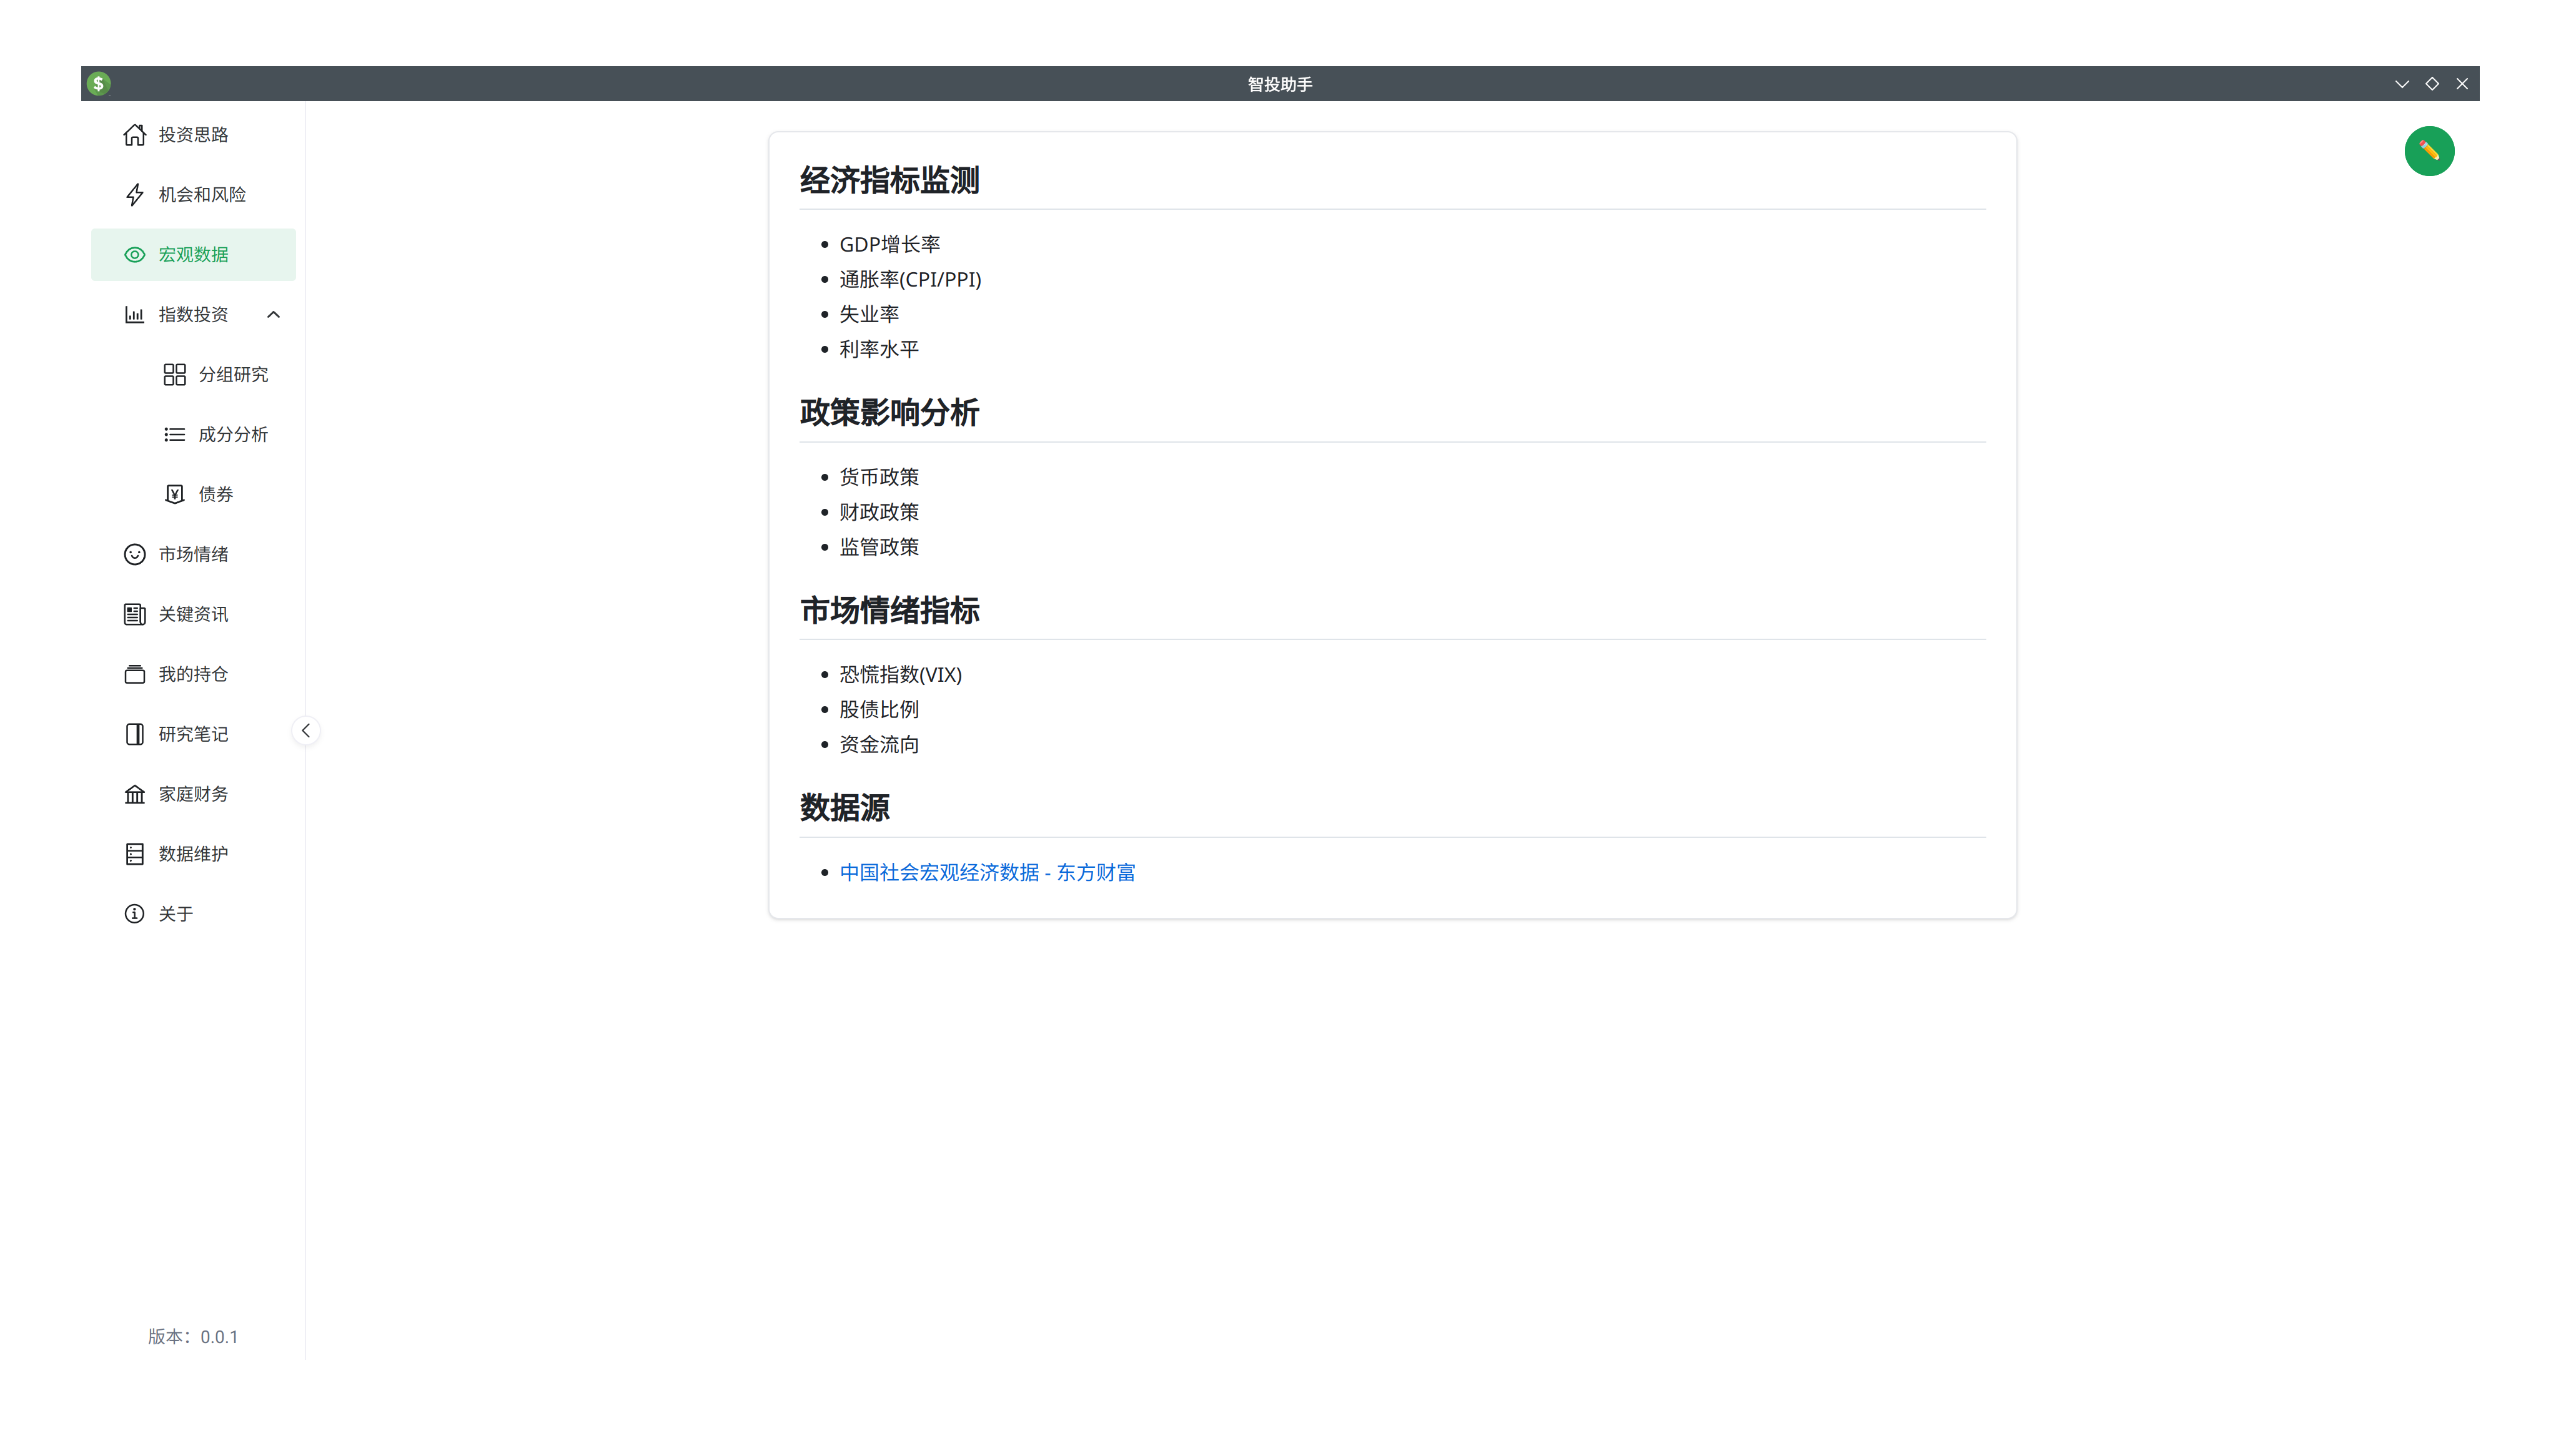Click the grid icon for 分组研究
Image resolution: width=2561 pixels, height=1456 pixels.
coord(174,375)
